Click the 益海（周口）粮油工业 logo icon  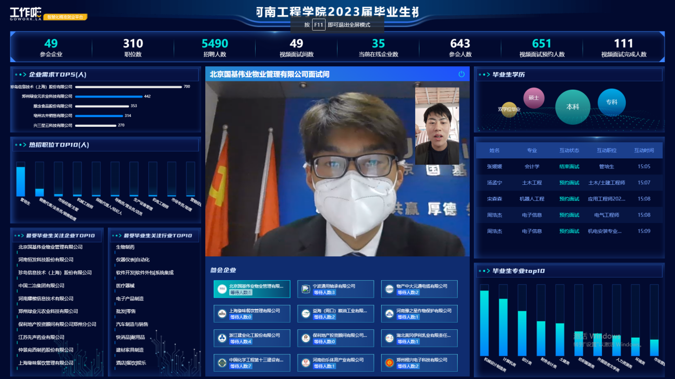[306, 314]
